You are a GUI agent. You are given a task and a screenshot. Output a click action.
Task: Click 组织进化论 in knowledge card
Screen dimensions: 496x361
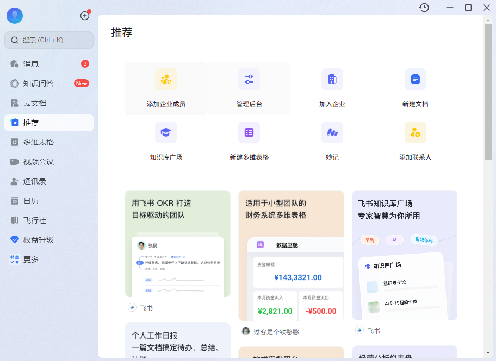pos(394,283)
